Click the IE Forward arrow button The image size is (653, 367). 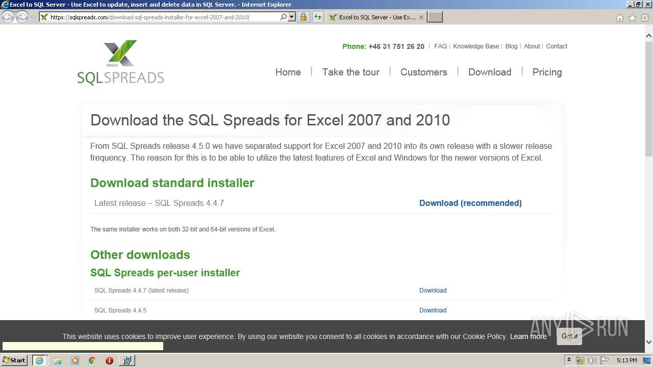pyautogui.click(x=22, y=17)
